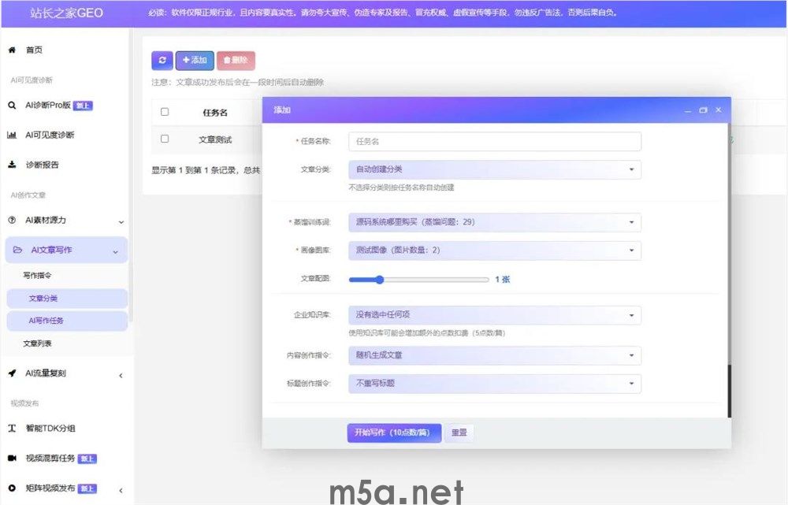
Task: Close the 添加 dialog
Action: (x=719, y=110)
